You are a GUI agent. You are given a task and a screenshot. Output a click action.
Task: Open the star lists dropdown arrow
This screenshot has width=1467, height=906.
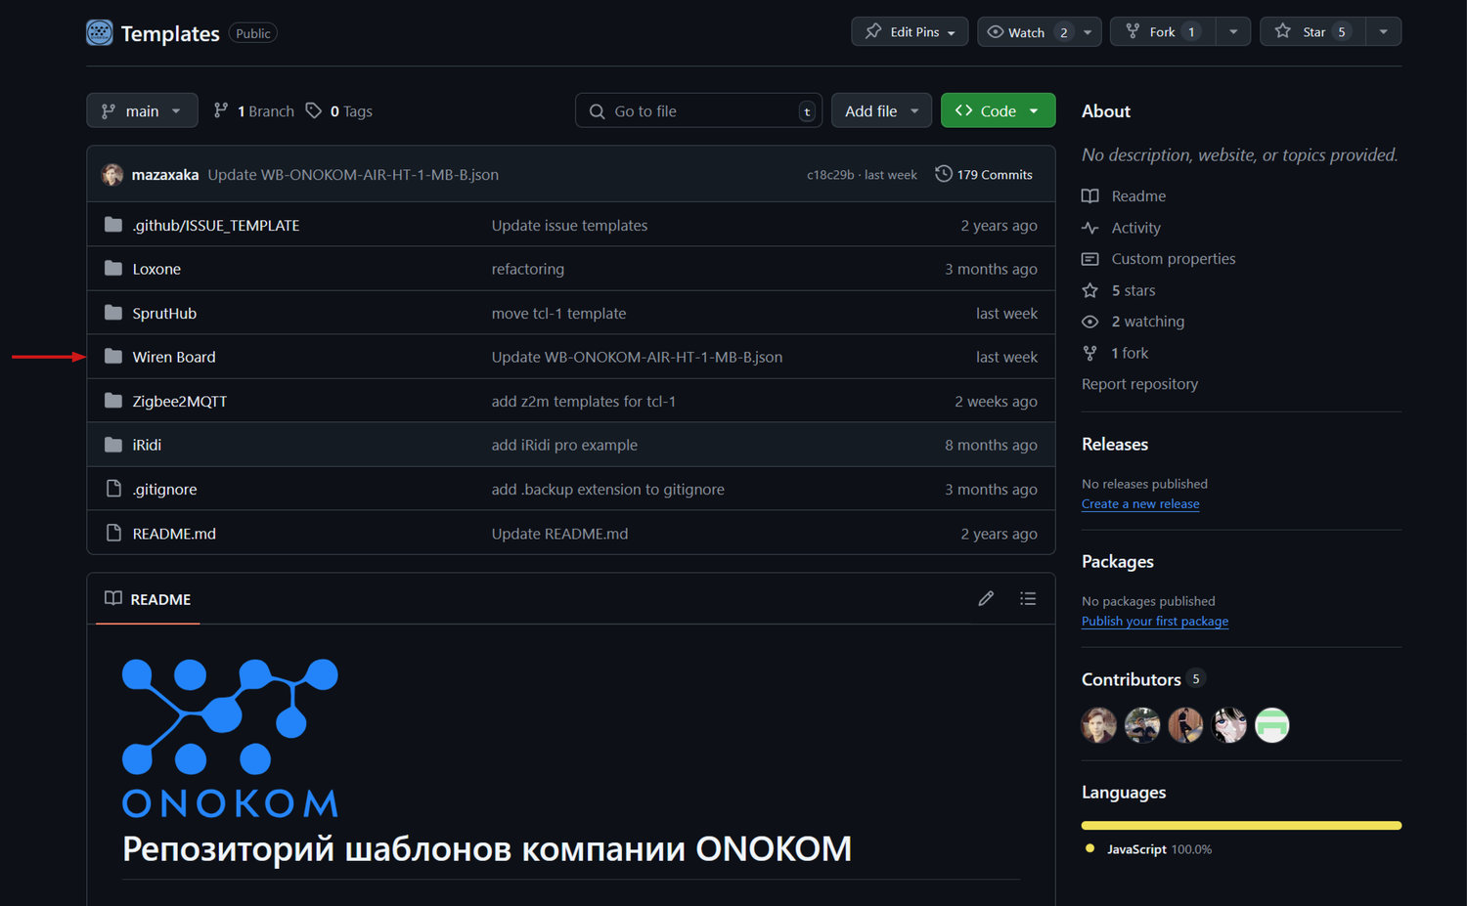click(1383, 32)
